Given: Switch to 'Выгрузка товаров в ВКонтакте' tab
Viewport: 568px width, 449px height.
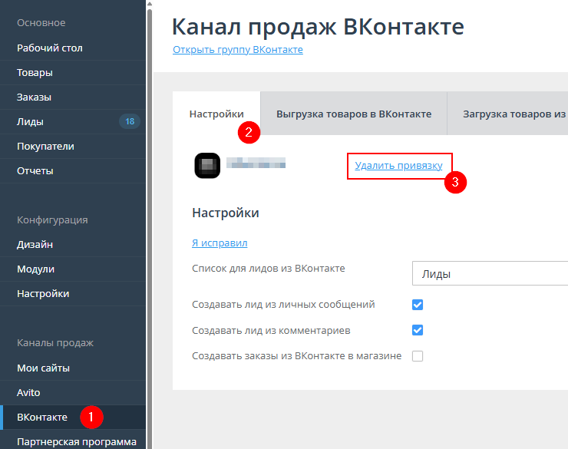Looking at the screenshot, I should [x=353, y=114].
